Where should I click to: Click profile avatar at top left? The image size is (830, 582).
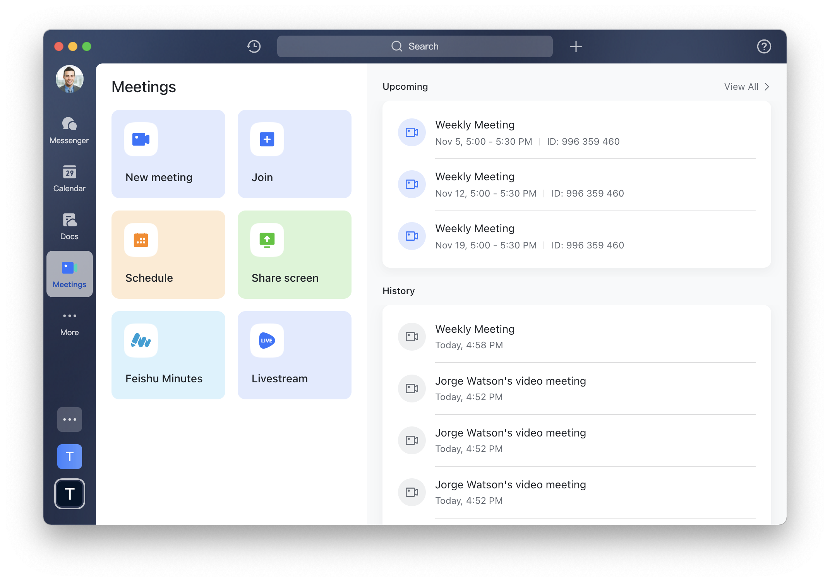pos(69,80)
